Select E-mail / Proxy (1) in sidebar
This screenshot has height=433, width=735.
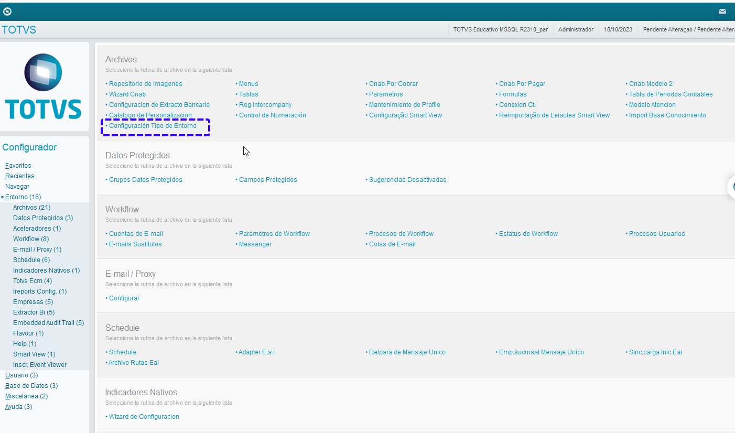pos(37,250)
